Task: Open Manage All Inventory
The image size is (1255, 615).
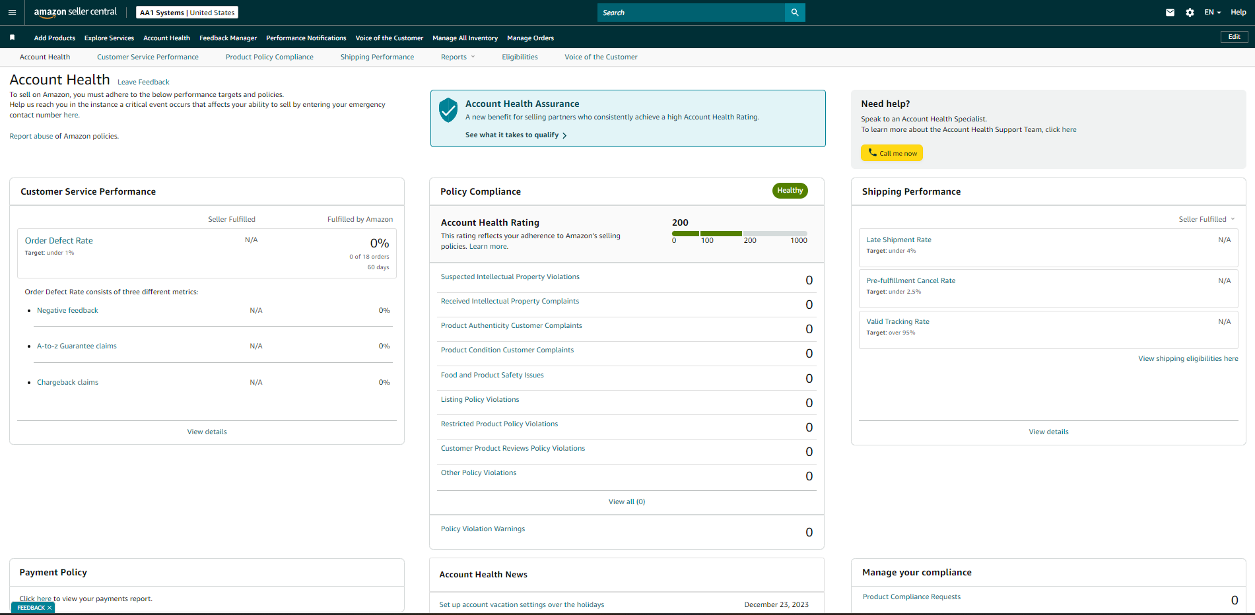Action: [x=465, y=38]
